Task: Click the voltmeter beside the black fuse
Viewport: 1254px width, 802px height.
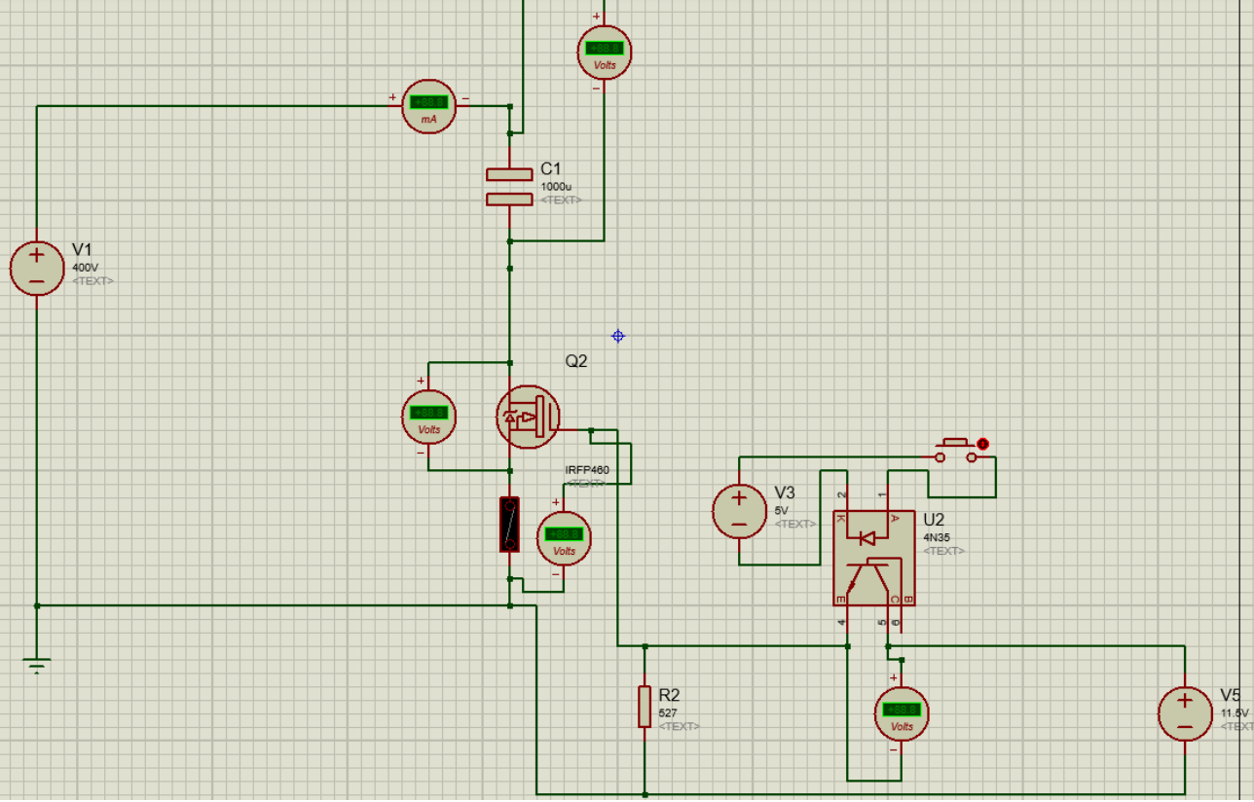Action: click(564, 538)
